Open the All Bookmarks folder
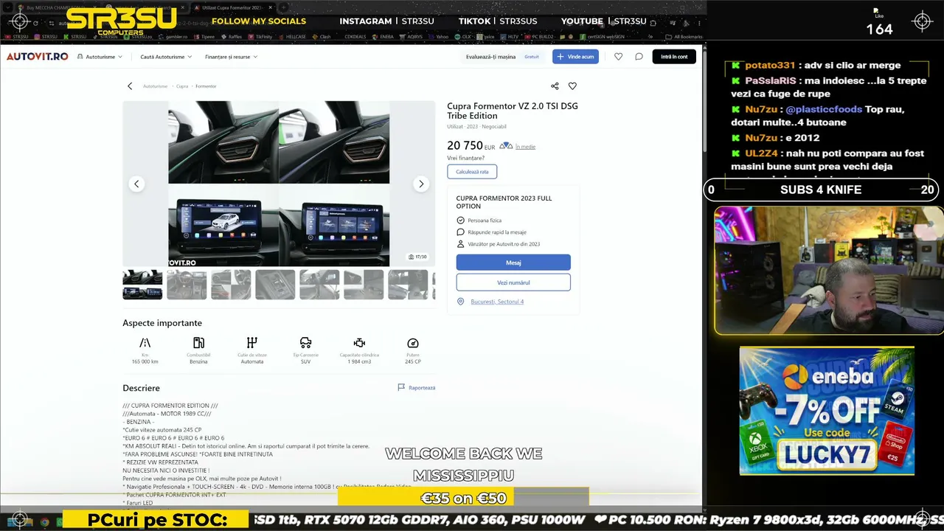Viewport: 944px width, 531px height. pos(684,36)
